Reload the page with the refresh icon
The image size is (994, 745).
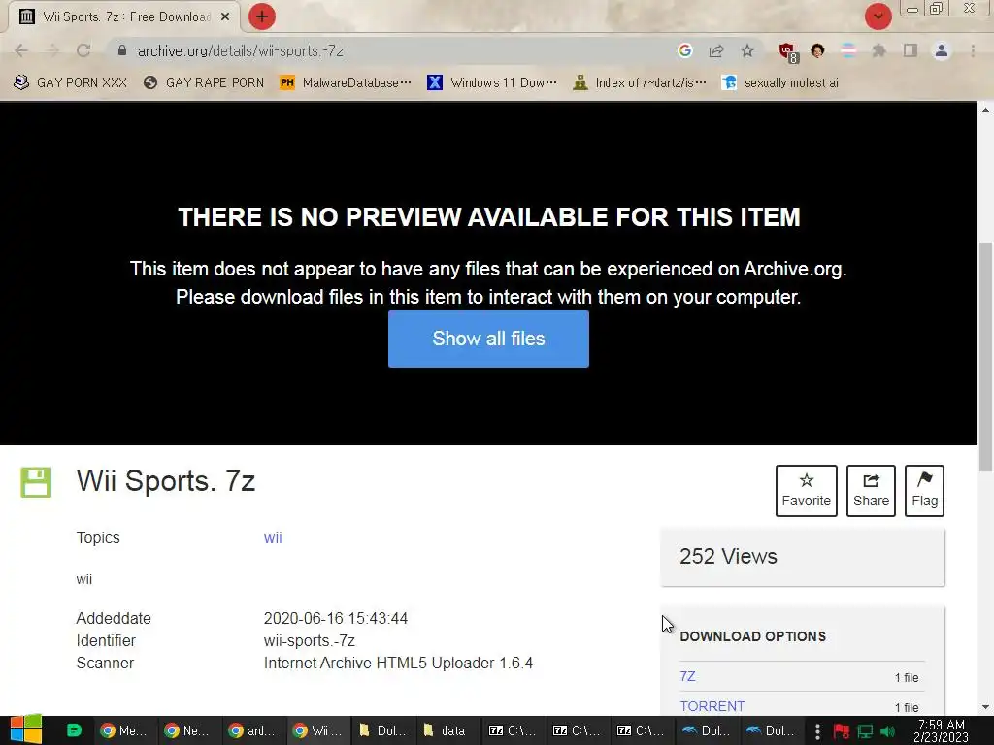pos(83,50)
